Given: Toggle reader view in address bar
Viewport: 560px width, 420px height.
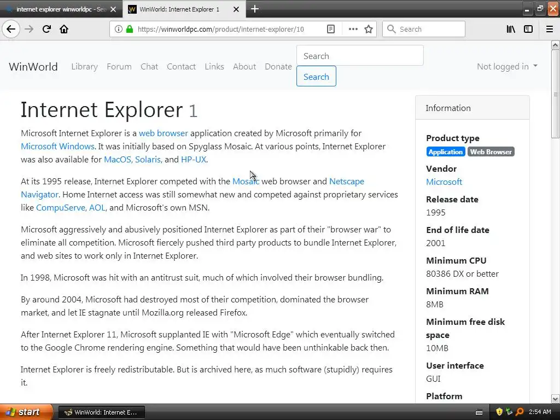Looking at the screenshot, I should coord(331,29).
